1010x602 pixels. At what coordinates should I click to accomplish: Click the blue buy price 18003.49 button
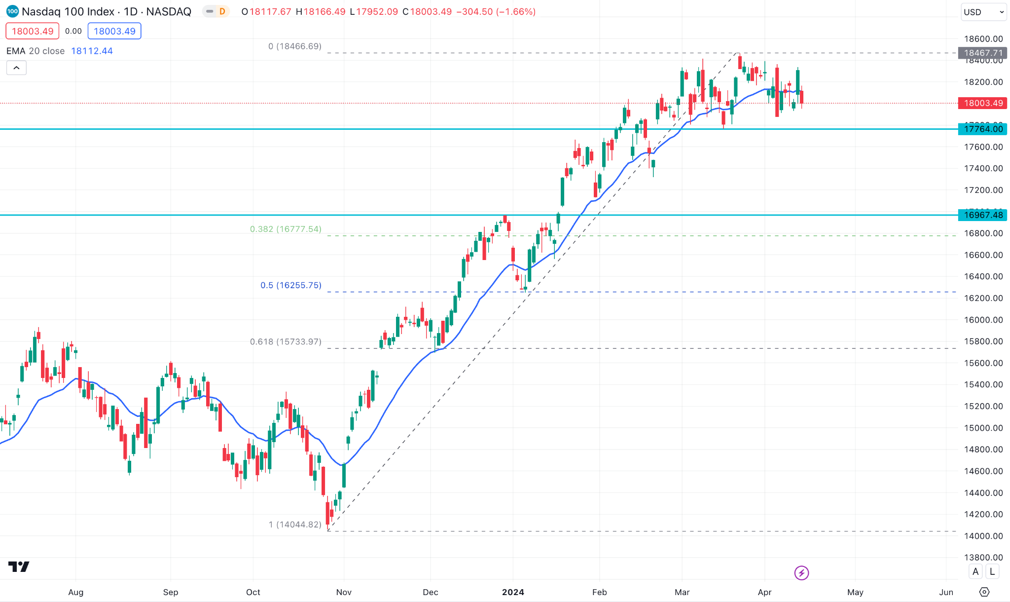click(x=114, y=31)
